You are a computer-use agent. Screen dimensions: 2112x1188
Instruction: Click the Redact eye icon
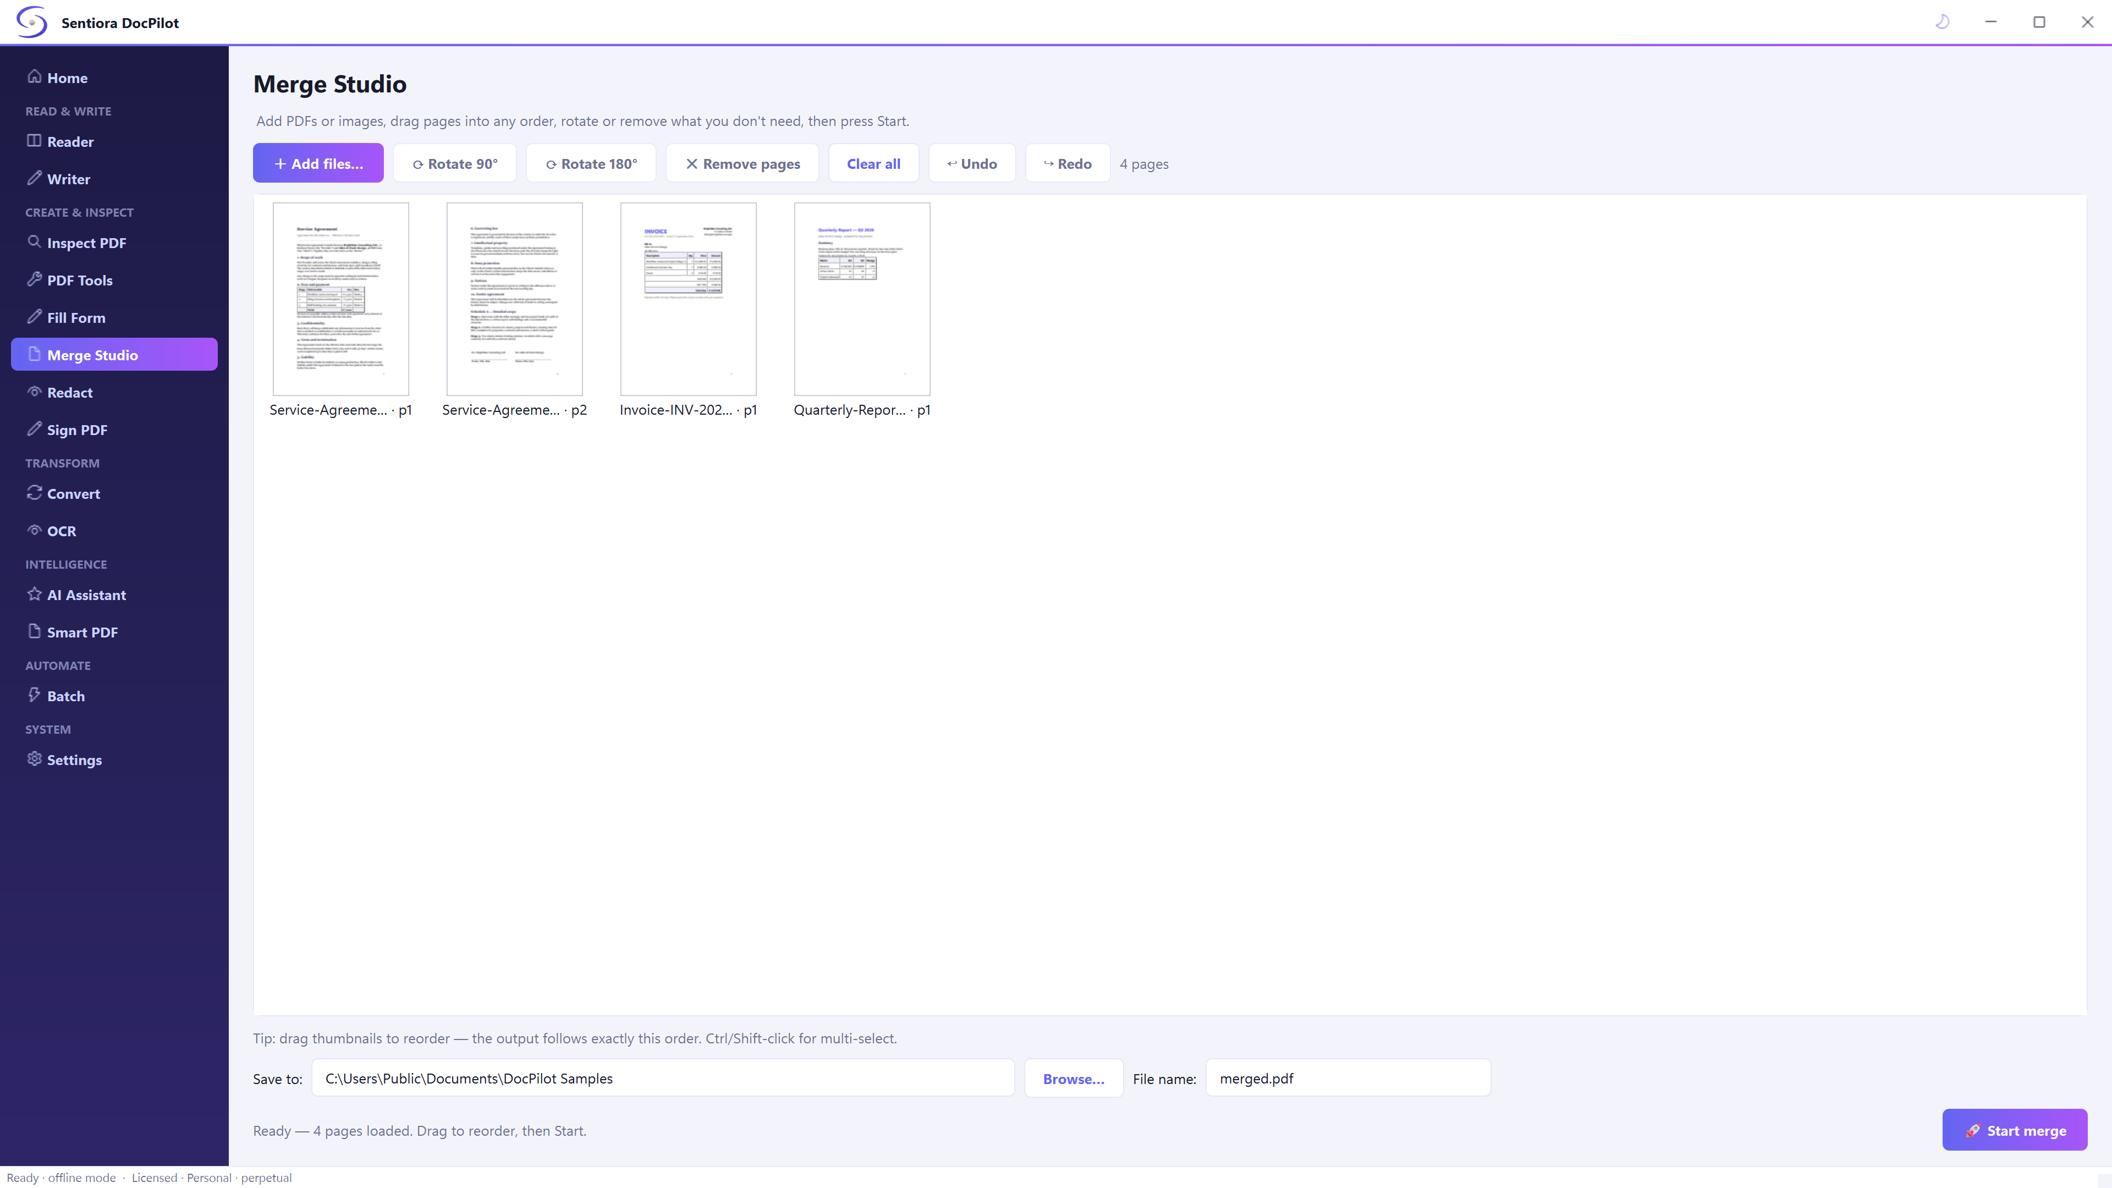pos(35,391)
